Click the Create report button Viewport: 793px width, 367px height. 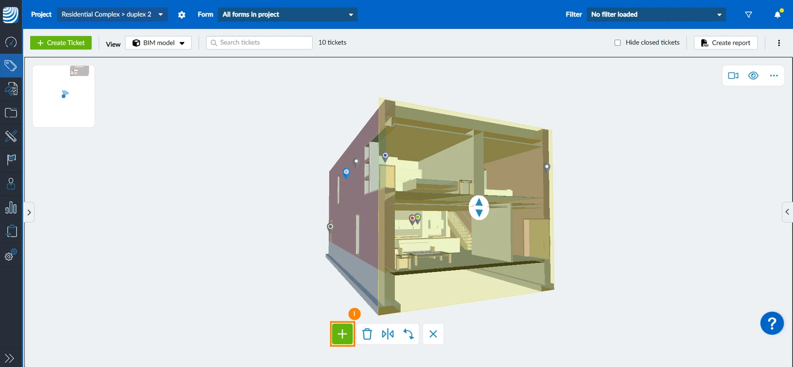pyautogui.click(x=726, y=43)
